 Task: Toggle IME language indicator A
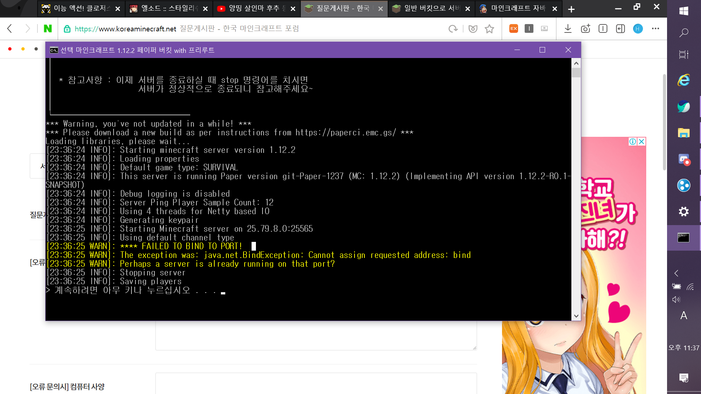coord(684,316)
